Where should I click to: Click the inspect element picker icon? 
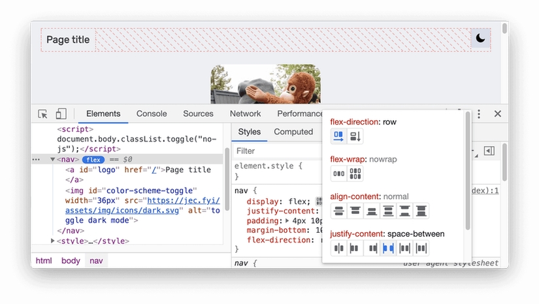[43, 114]
